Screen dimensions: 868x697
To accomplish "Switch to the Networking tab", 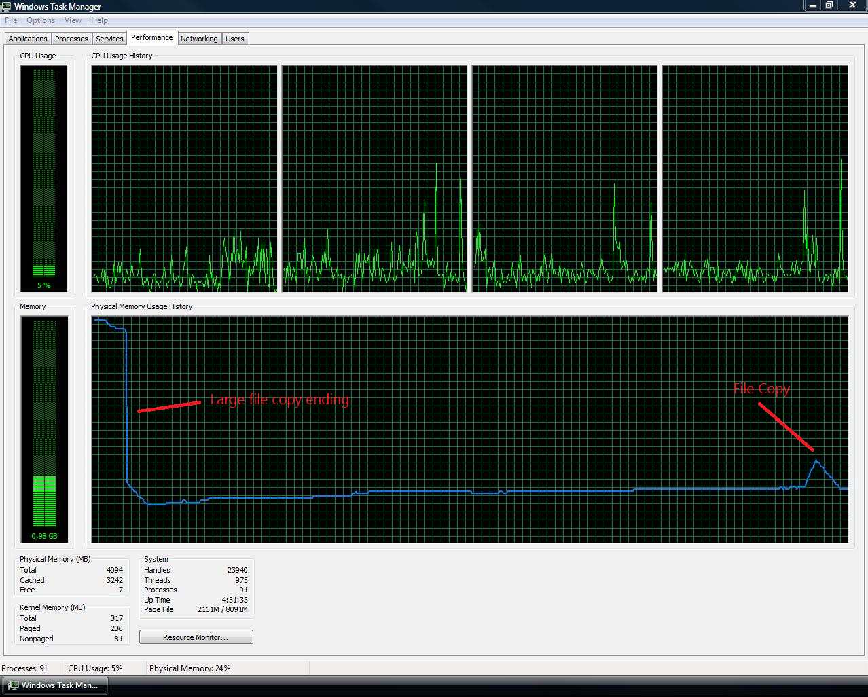I will (x=199, y=38).
